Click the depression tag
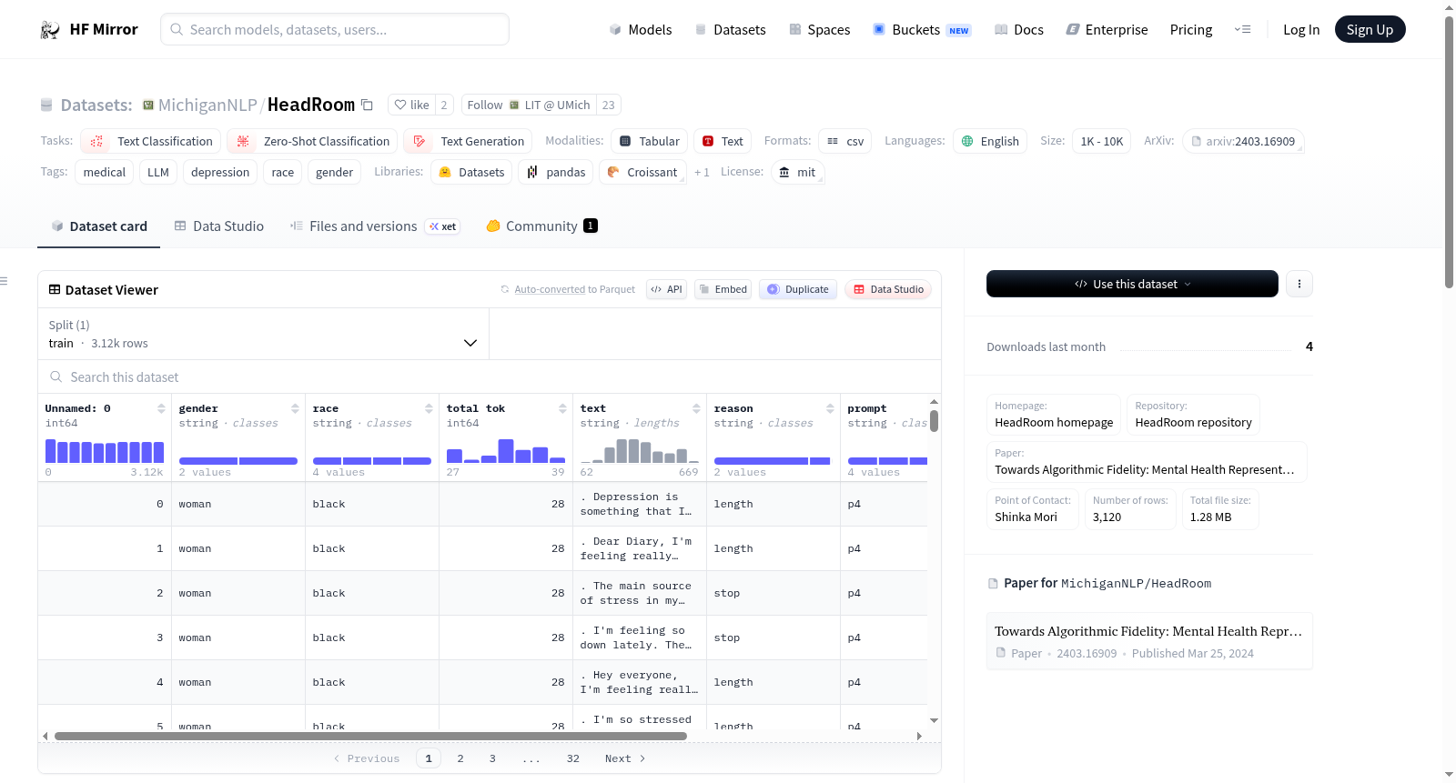 220,172
